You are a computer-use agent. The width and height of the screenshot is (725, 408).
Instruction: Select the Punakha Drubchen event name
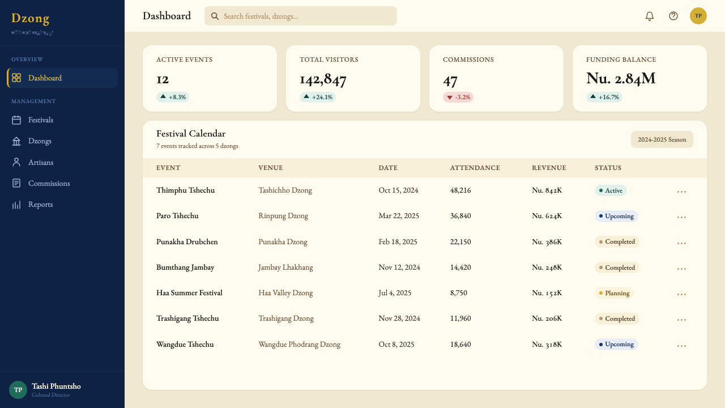pyautogui.click(x=187, y=242)
